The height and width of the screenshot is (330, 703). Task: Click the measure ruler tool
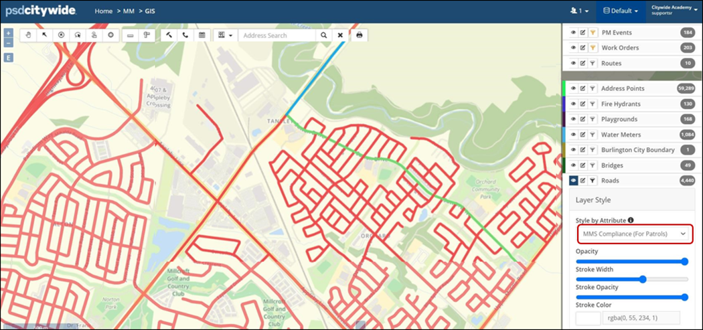point(131,35)
